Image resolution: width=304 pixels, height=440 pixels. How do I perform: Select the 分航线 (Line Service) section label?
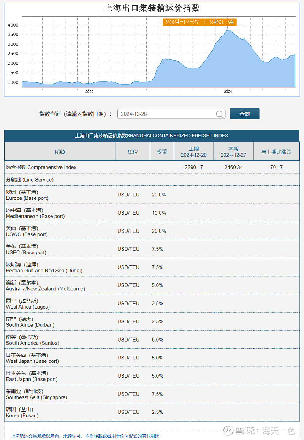point(29,180)
